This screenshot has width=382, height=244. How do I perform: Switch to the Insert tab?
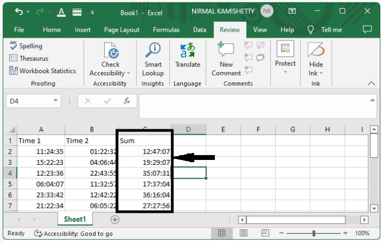point(82,29)
